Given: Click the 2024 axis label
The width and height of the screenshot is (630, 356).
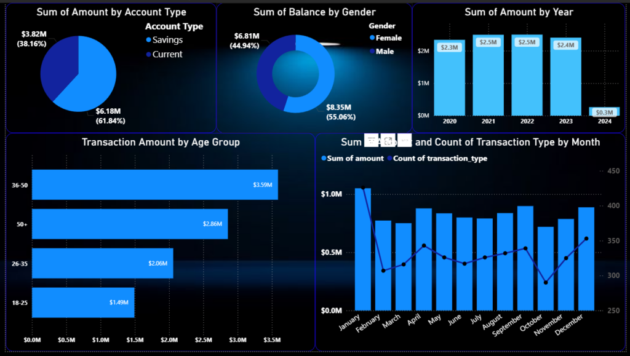Looking at the screenshot, I should pos(604,121).
